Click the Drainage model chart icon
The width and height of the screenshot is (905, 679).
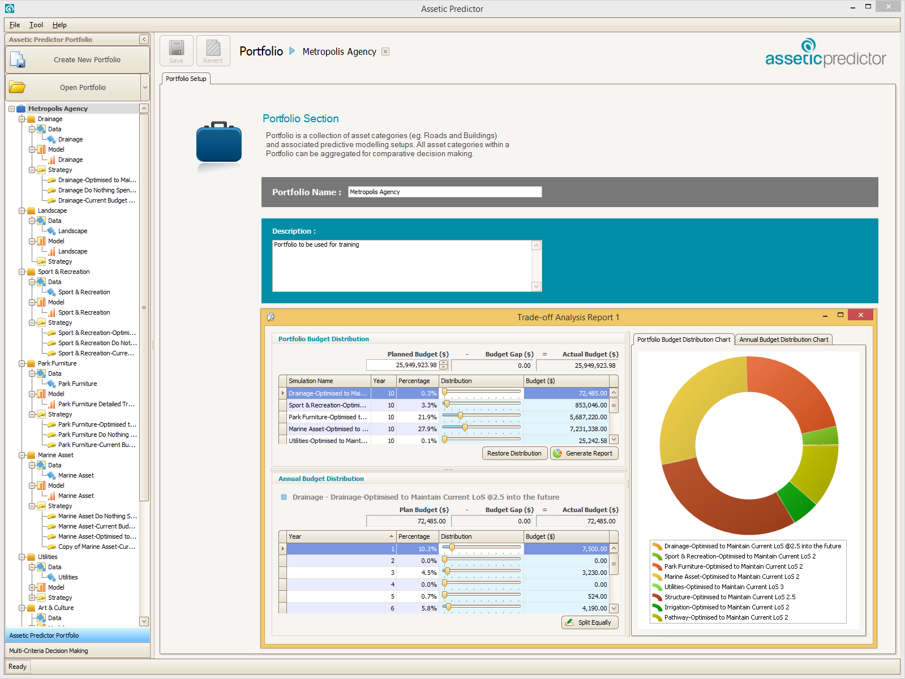click(x=52, y=160)
